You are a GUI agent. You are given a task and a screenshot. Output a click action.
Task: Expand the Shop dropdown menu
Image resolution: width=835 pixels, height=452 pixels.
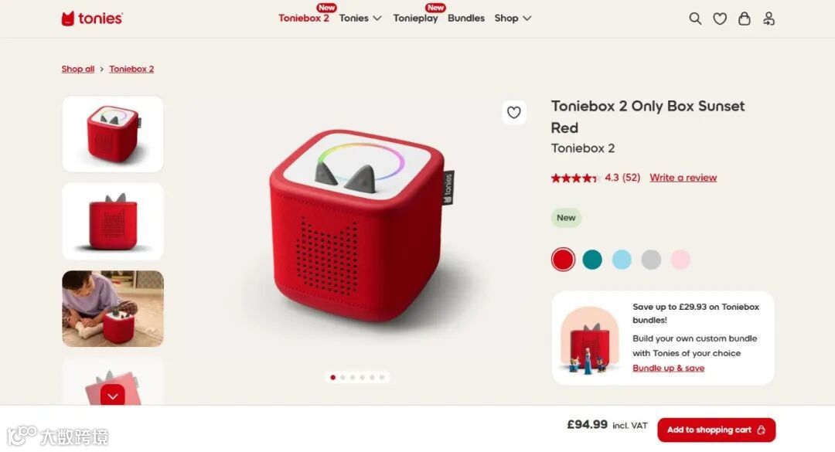coord(513,18)
